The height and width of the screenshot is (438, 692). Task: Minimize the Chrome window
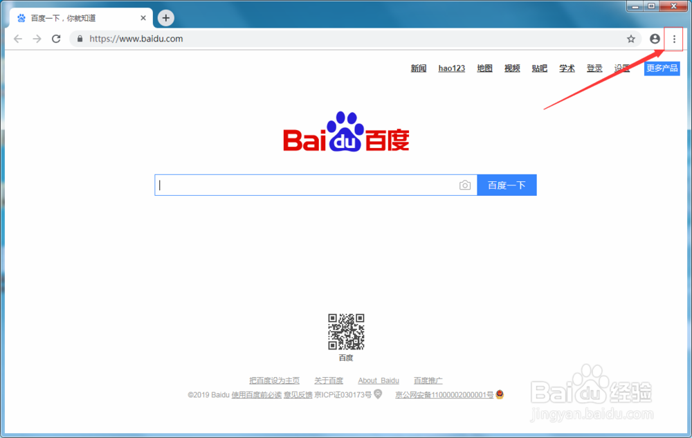(635, 6)
